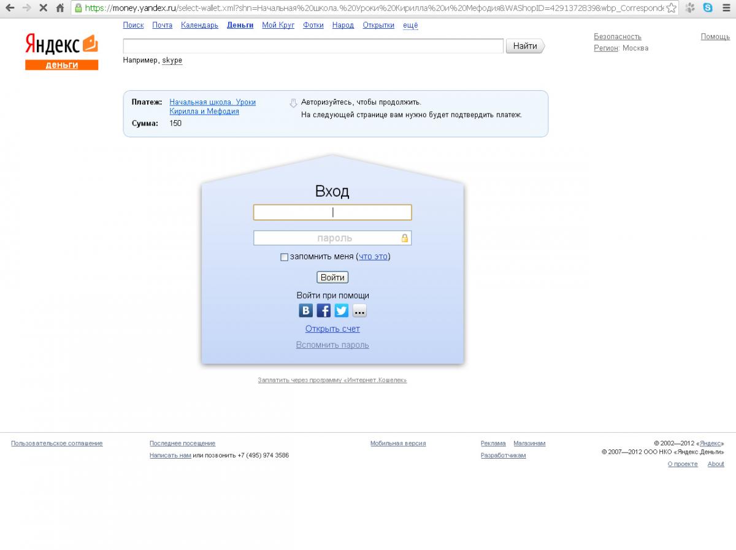Sign in with the Facebook icon
Image resolution: width=736 pixels, height=550 pixels.
[x=323, y=311]
